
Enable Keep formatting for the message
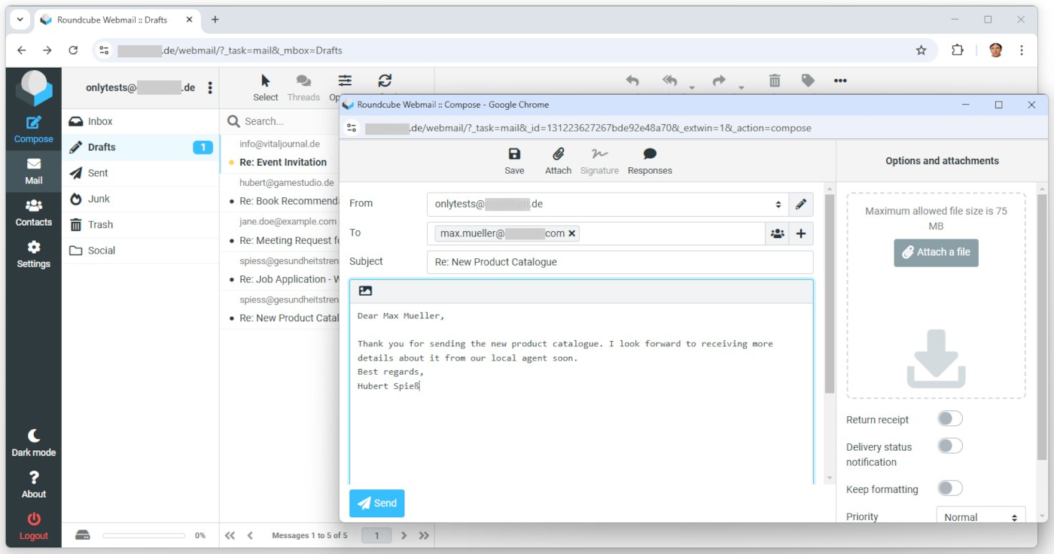pos(950,488)
